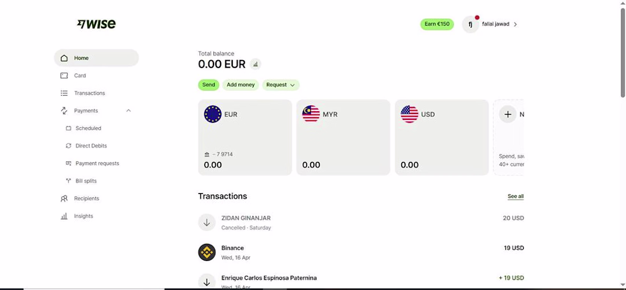This screenshot has width=626, height=290.
Task: Click the Wise logo
Action: point(96,24)
